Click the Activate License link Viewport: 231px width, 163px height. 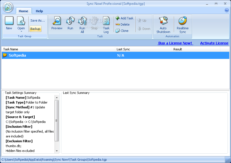214,43
